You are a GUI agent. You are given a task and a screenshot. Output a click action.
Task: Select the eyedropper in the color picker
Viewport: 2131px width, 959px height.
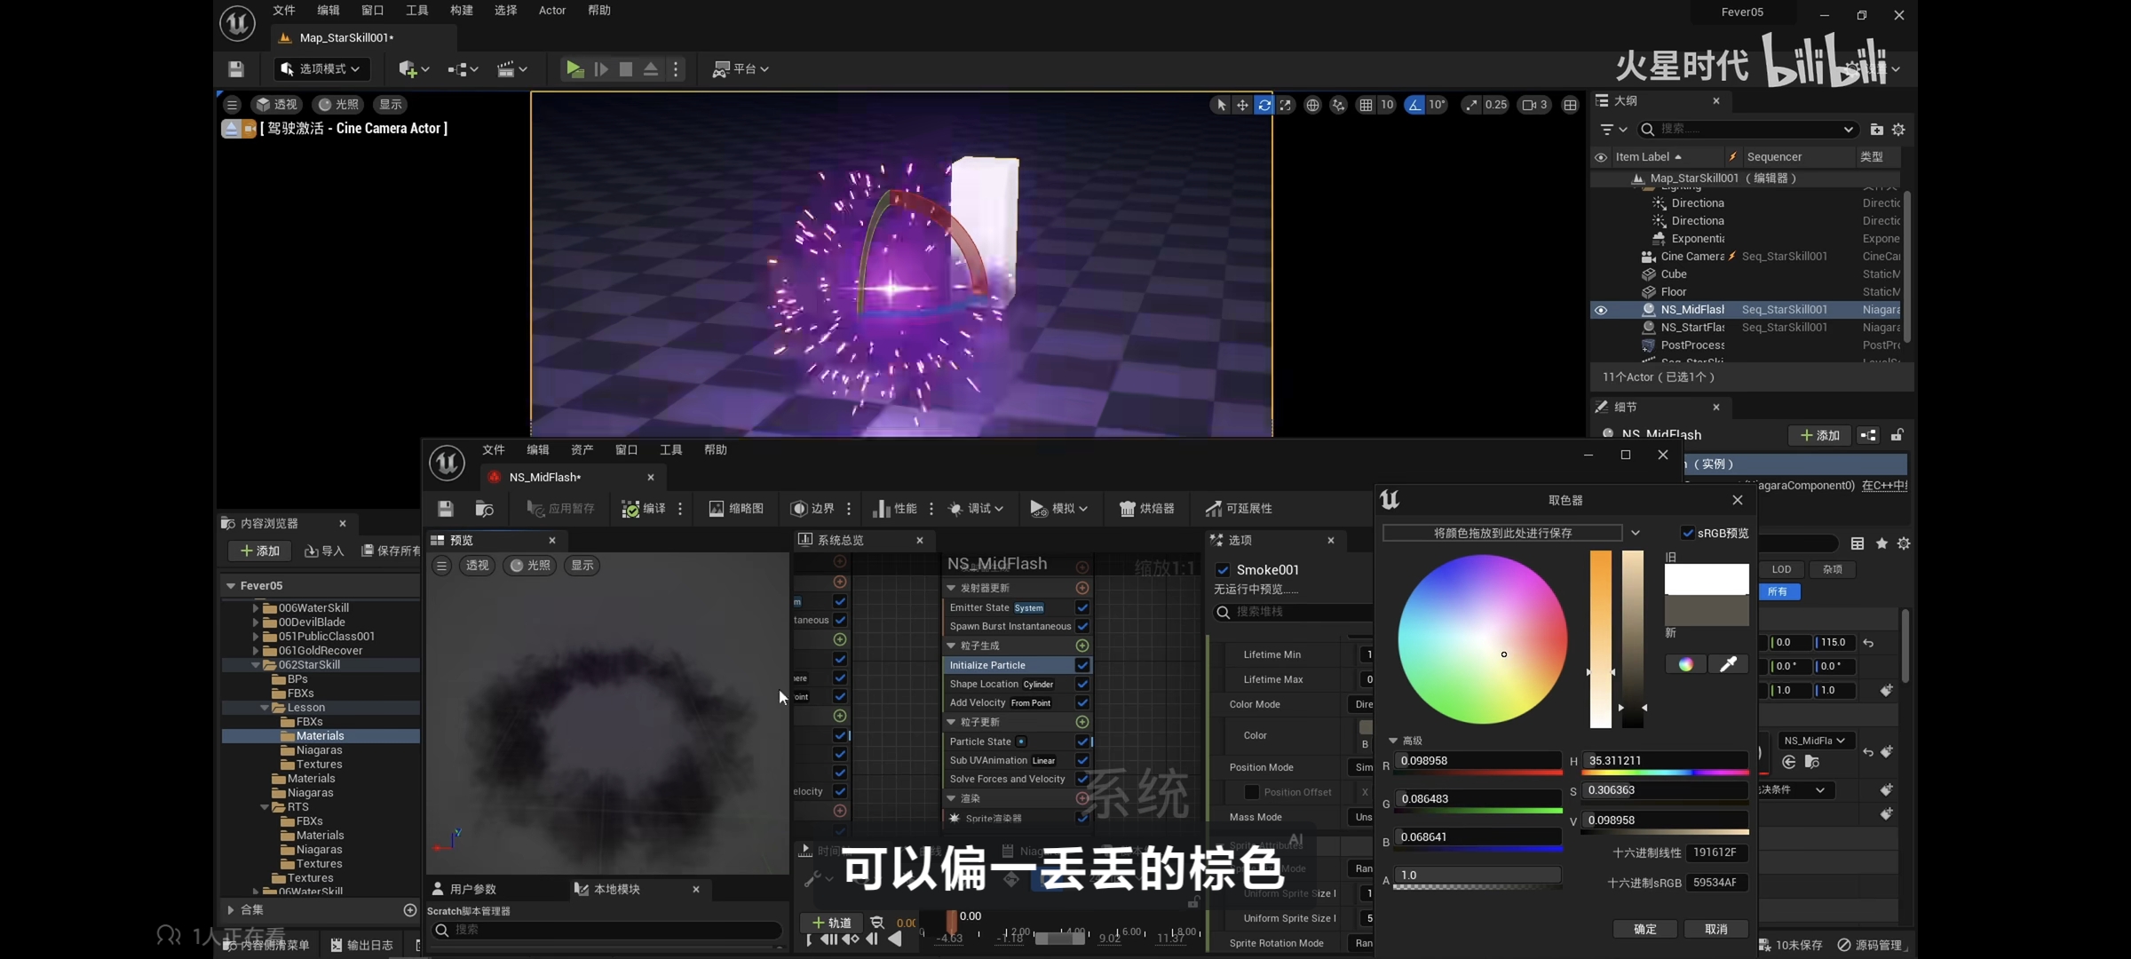point(1728,664)
